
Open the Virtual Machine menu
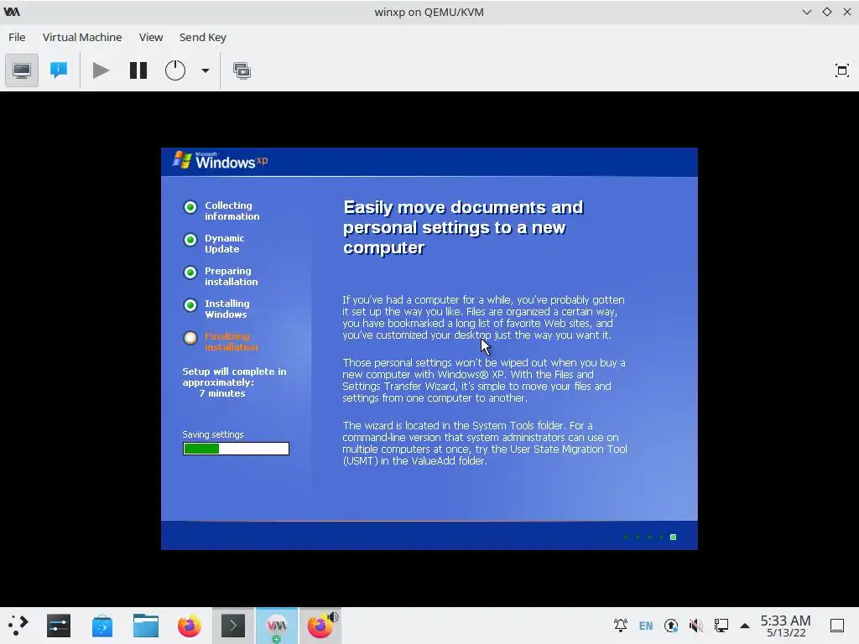tap(82, 37)
